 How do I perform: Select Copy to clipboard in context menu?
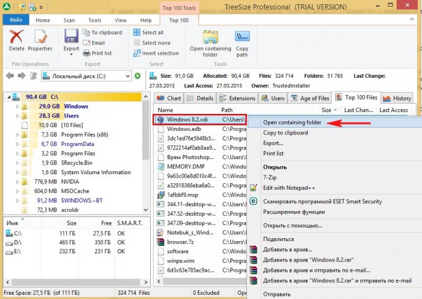point(286,133)
